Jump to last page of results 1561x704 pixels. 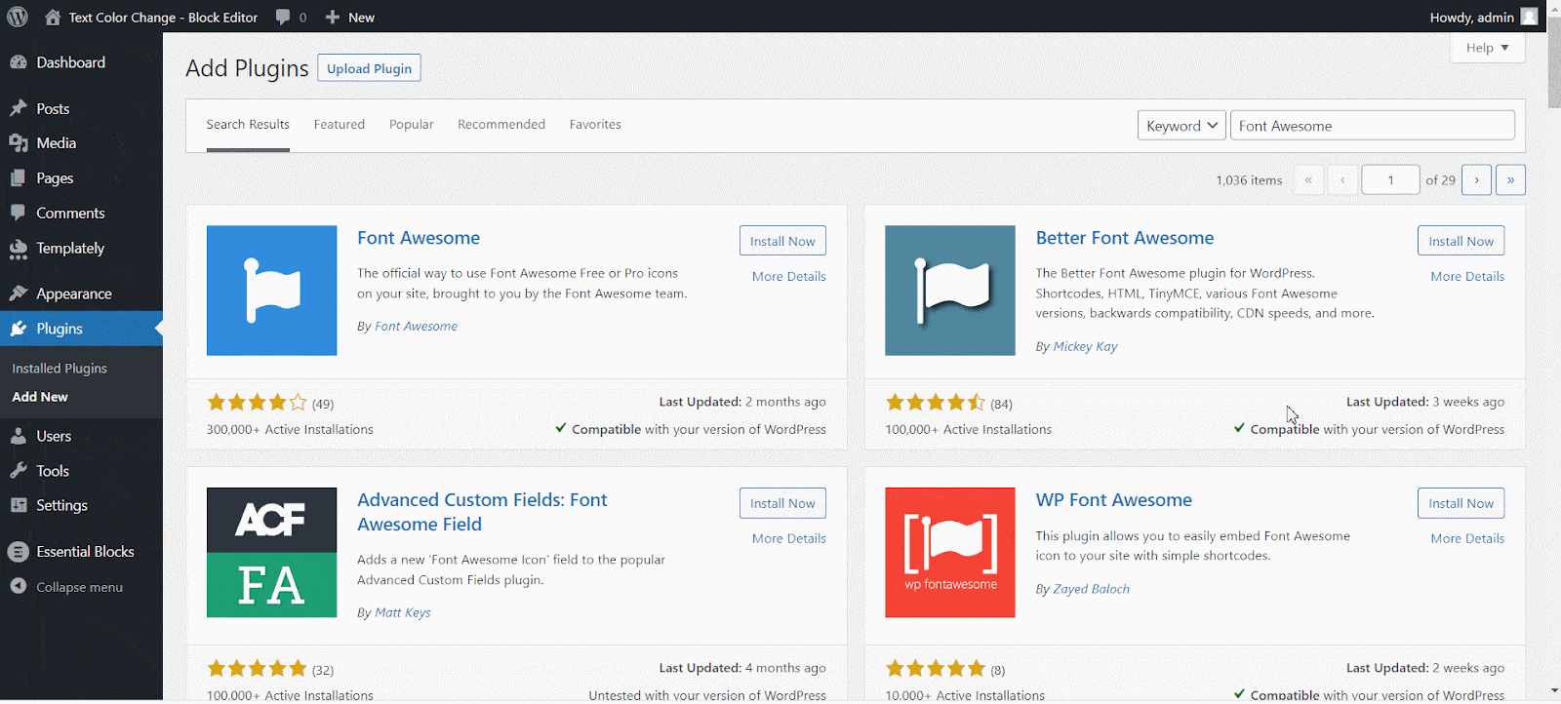point(1510,180)
